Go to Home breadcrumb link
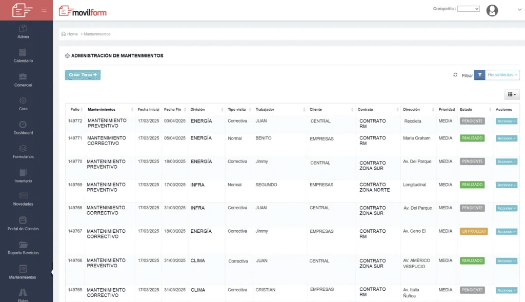 tap(72, 34)
